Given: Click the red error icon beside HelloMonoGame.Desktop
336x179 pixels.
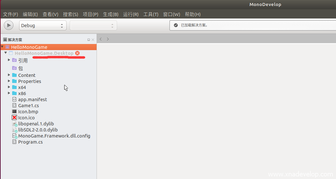Looking at the screenshot, I should pyautogui.click(x=77, y=53).
